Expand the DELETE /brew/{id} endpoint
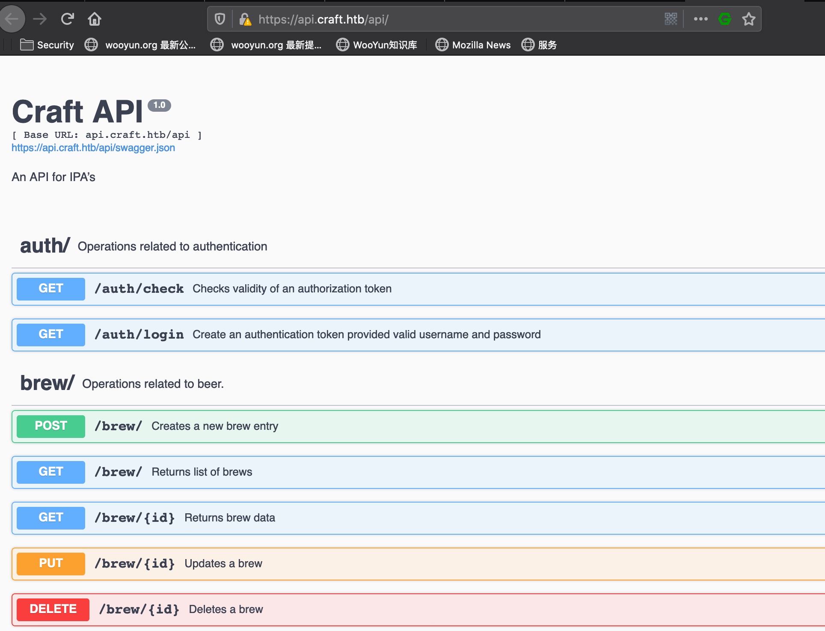 pyautogui.click(x=139, y=610)
